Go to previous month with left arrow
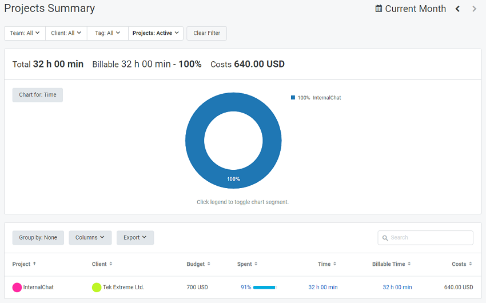Viewport: 486px width, 303px height. click(x=457, y=9)
